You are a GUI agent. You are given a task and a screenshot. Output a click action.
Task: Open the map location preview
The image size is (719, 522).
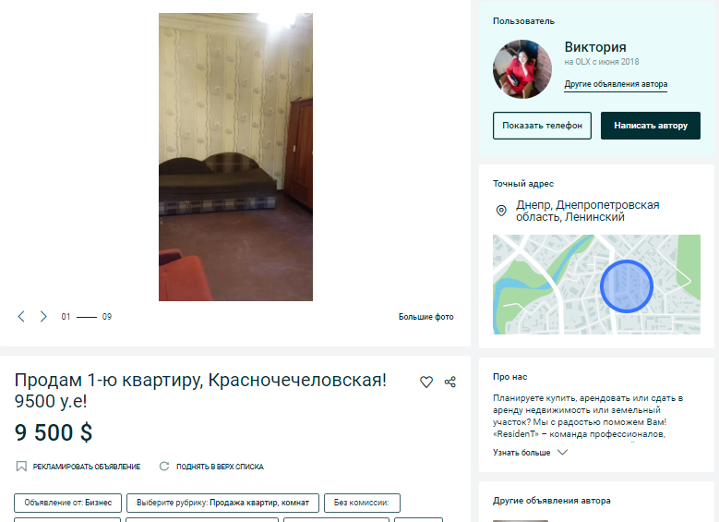point(596,285)
